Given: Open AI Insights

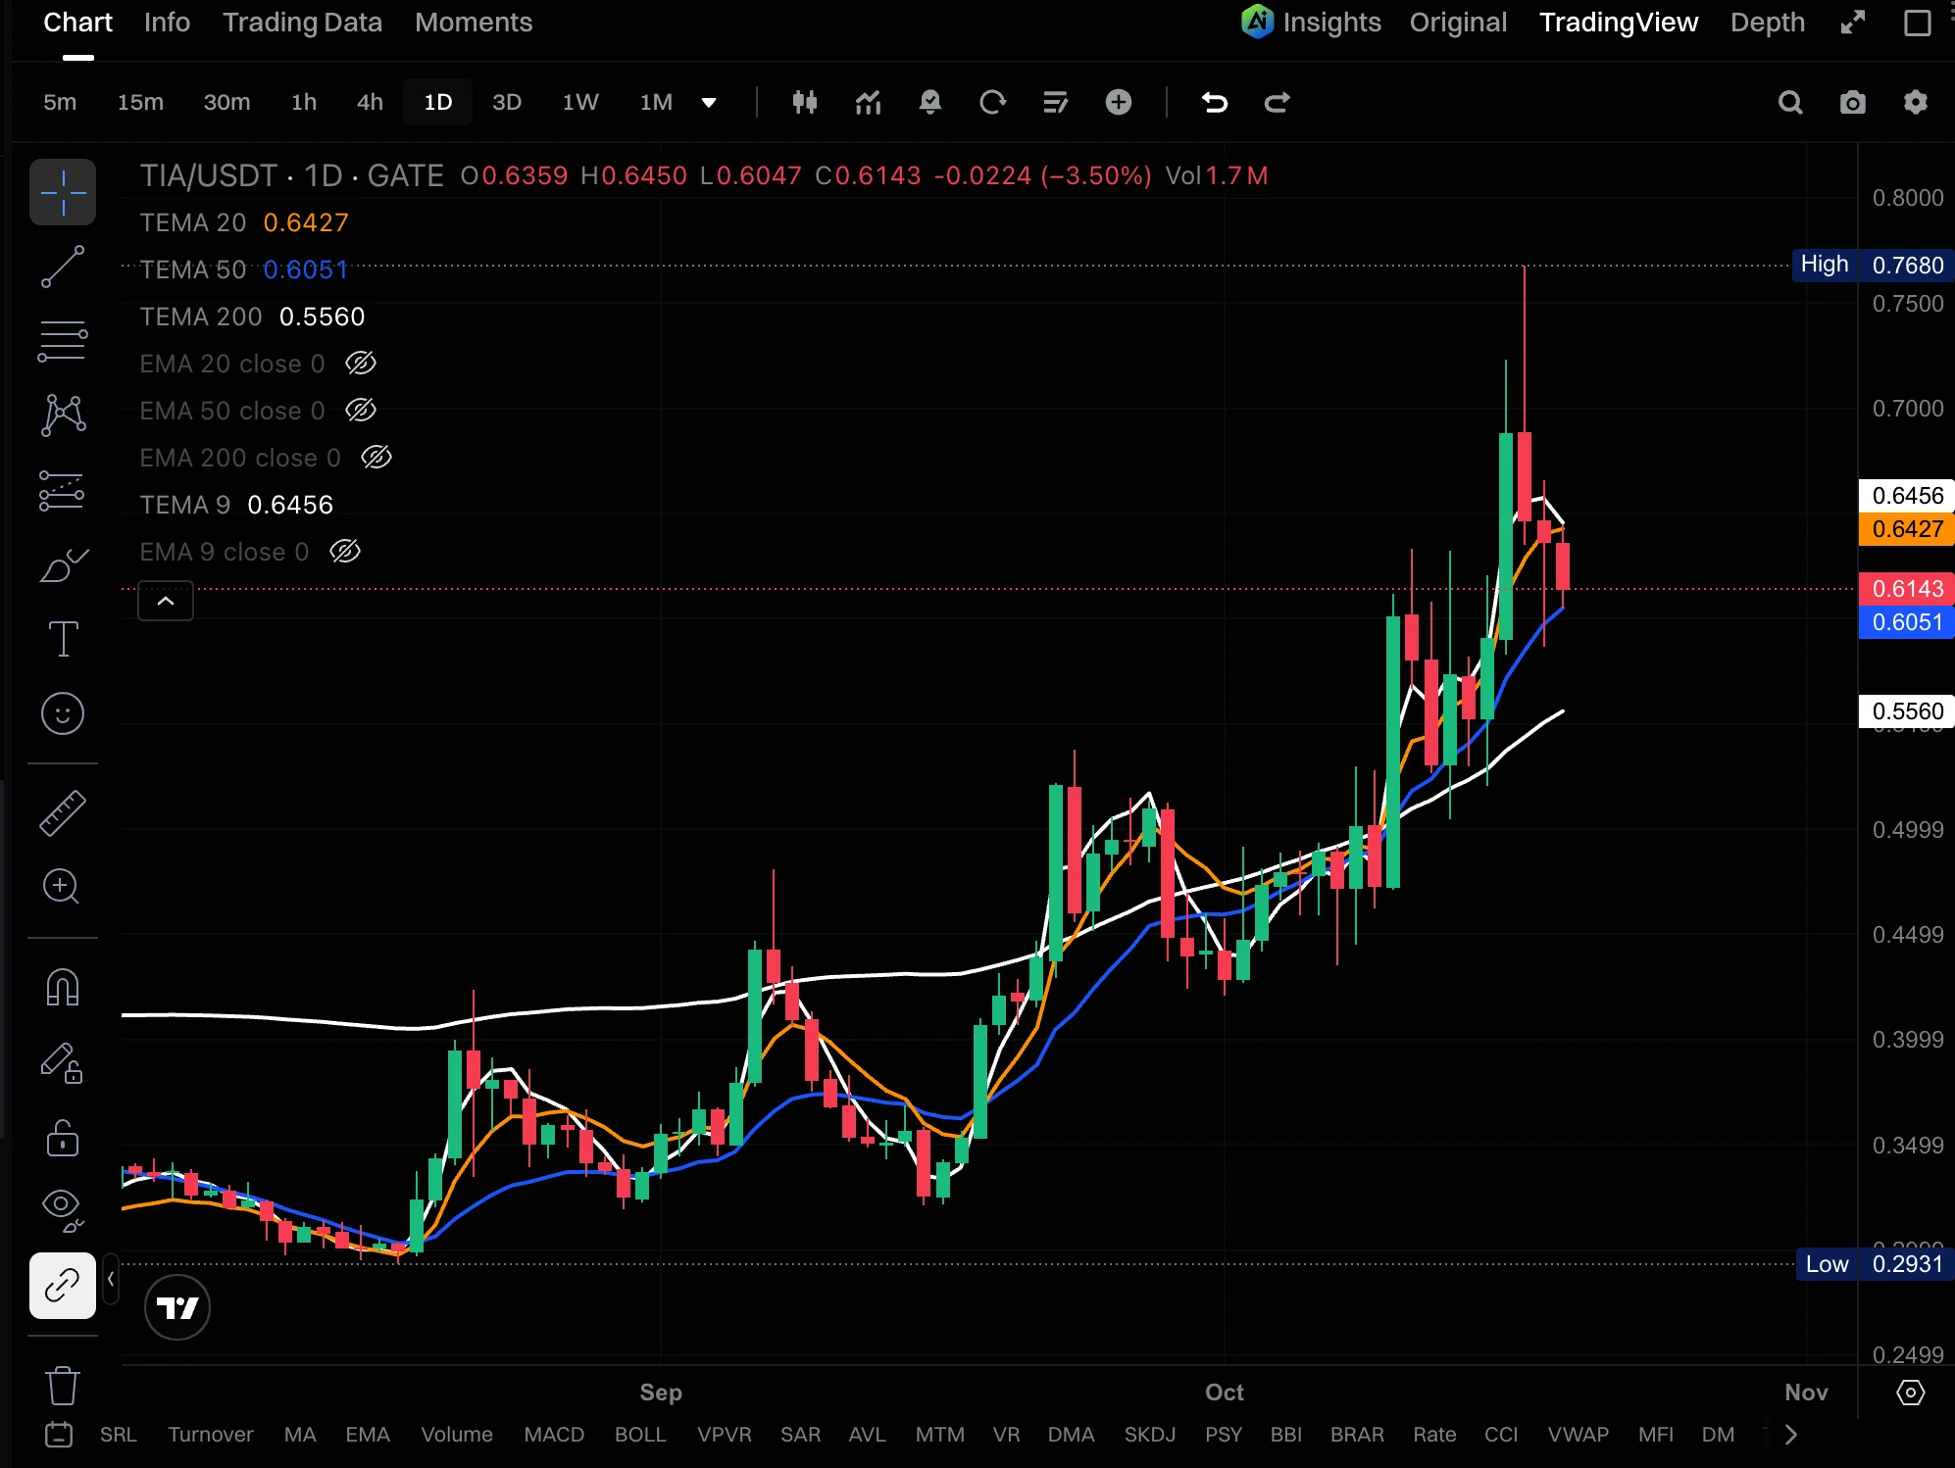Looking at the screenshot, I should point(1311,23).
